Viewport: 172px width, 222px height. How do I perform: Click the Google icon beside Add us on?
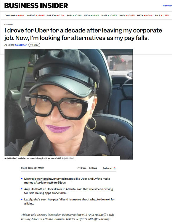click(x=115, y=168)
